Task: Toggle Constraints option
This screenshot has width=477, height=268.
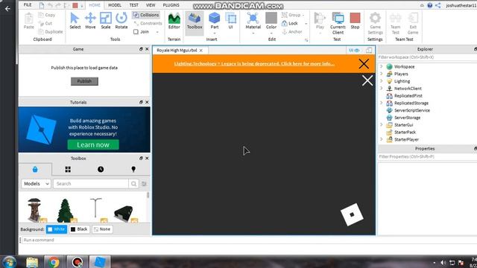Action: [x=148, y=23]
